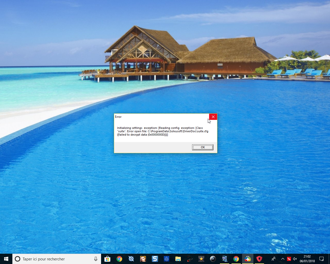Open the Chrome icon beside the Microsoft Store
Screen dimensions: 330x264
(119, 259)
